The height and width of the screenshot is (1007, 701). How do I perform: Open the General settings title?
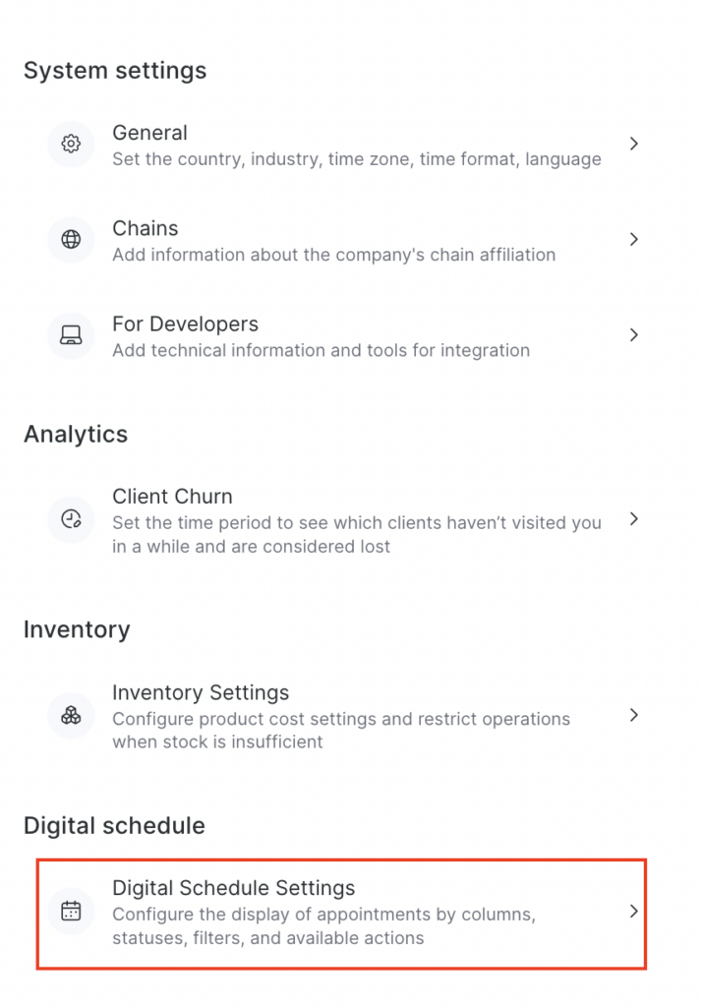[149, 133]
